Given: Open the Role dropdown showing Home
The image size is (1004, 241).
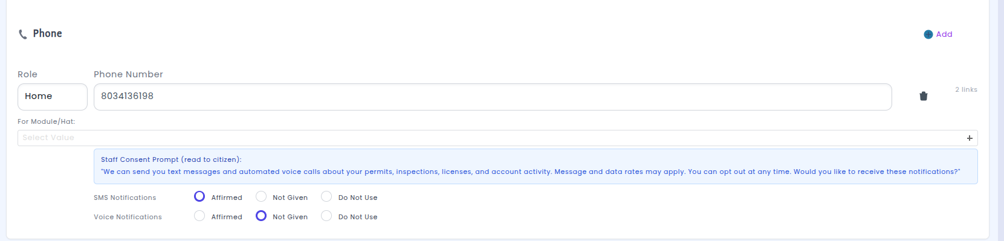Looking at the screenshot, I should [53, 97].
